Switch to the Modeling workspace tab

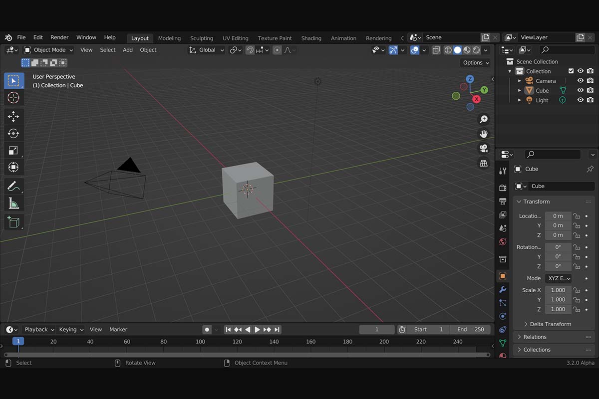[x=169, y=38]
